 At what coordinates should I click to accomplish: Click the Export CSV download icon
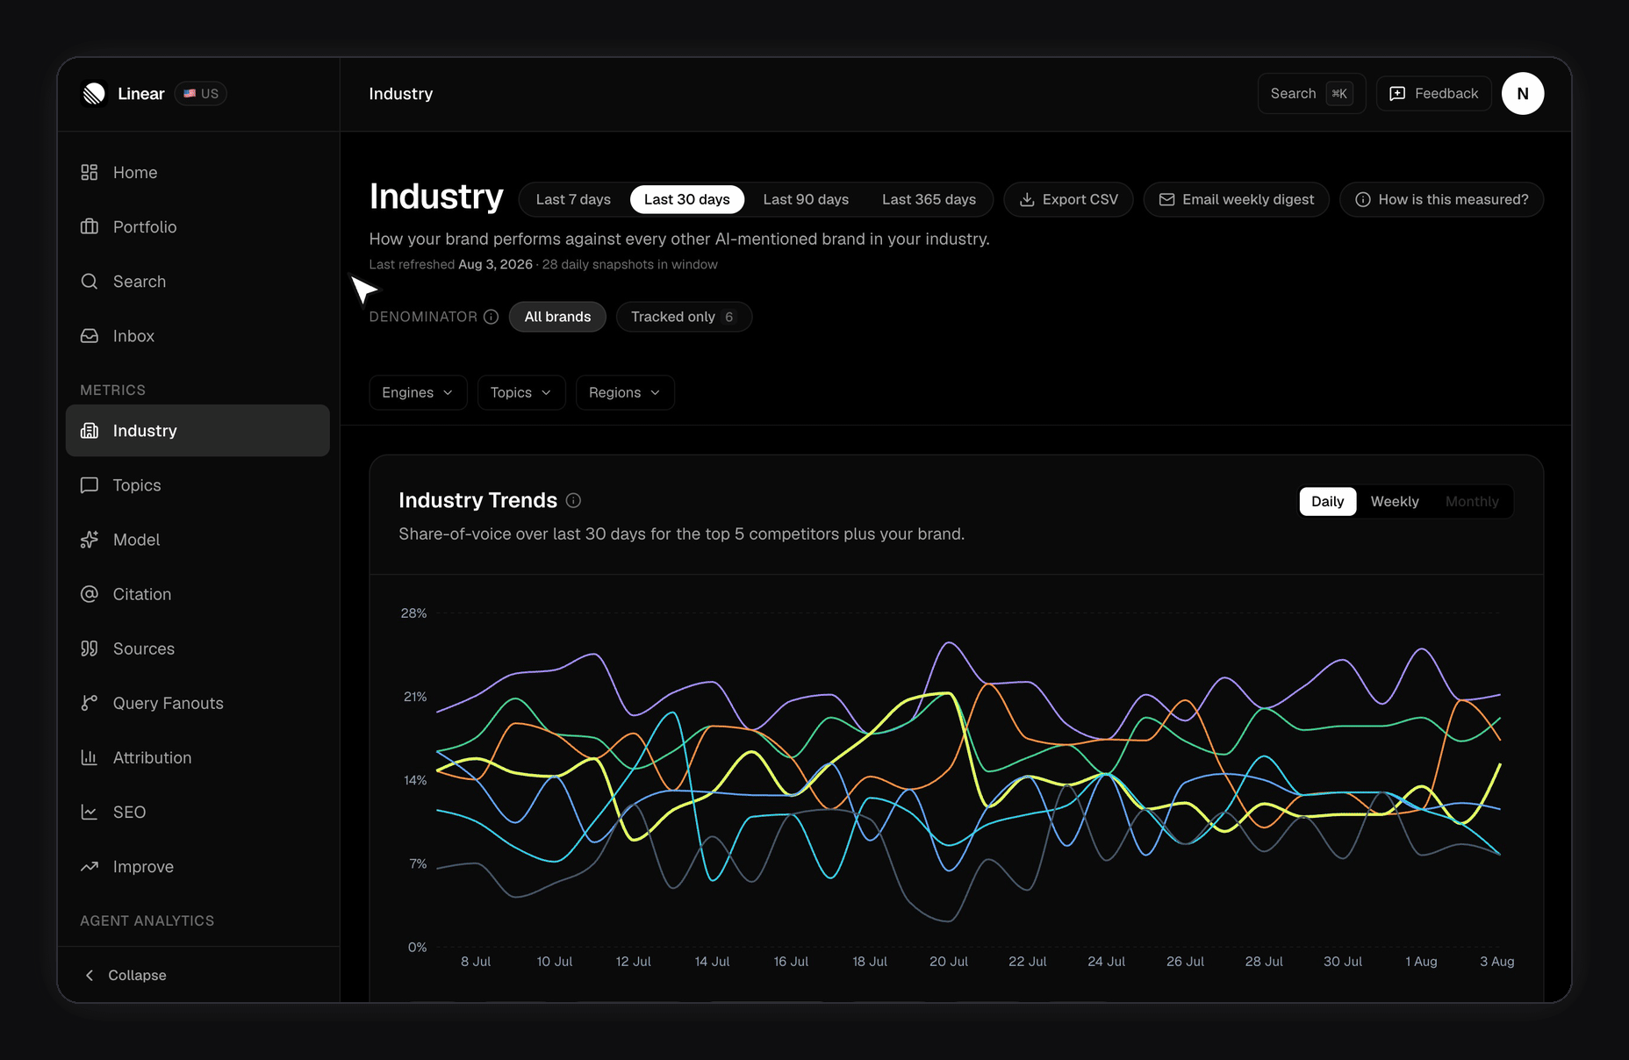(1027, 200)
